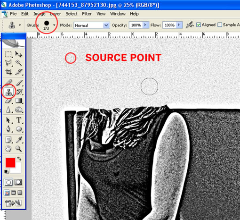The width and height of the screenshot is (240, 220).
Task: Select the Zoom magnifier tool
Action: pyautogui.click(x=18, y=149)
